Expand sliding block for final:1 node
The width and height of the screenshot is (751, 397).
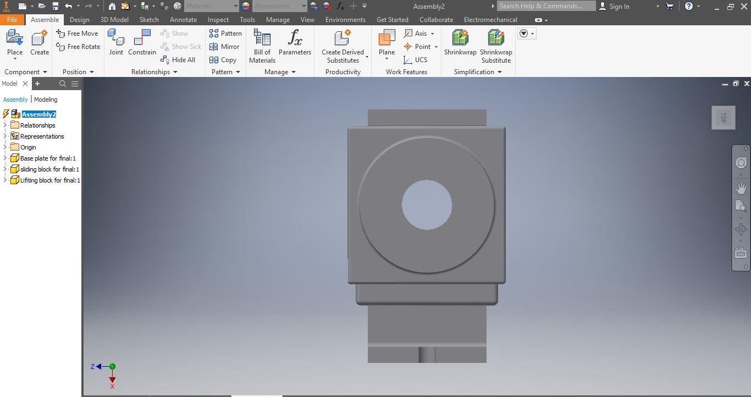[5, 169]
